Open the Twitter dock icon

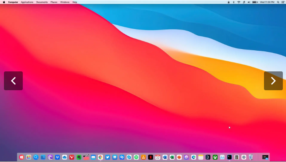click(108, 157)
